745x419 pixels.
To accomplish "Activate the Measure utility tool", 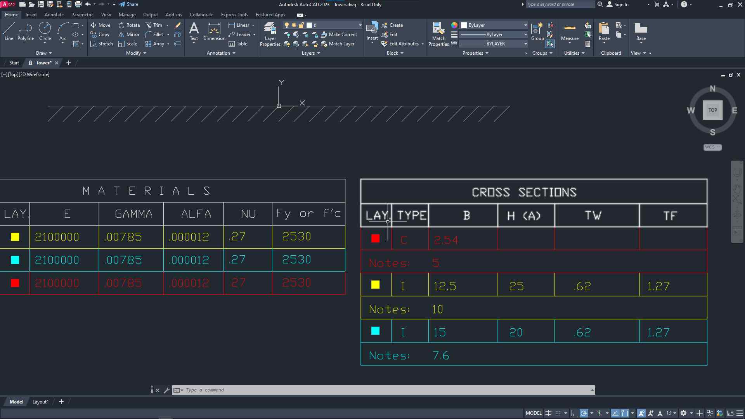I will (570, 31).
